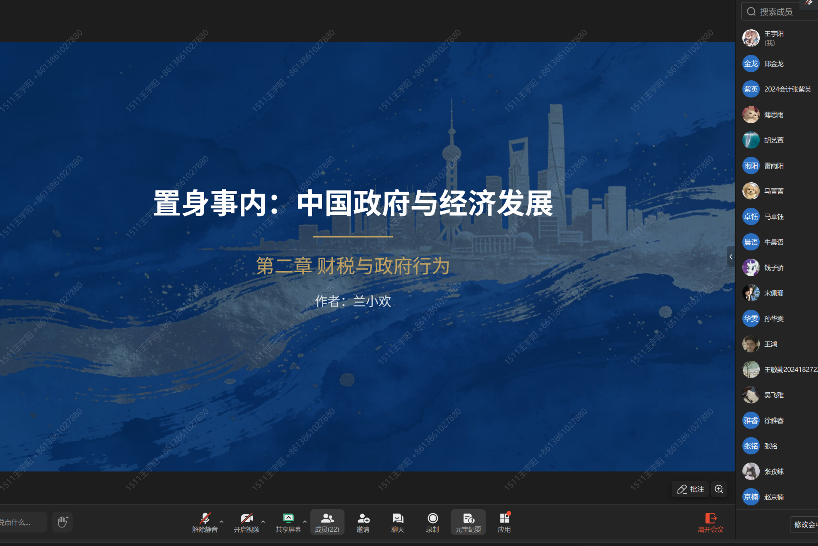The width and height of the screenshot is (818, 546).
Task: Collapse the member list side arrow
Action: pyautogui.click(x=730, y=257)
